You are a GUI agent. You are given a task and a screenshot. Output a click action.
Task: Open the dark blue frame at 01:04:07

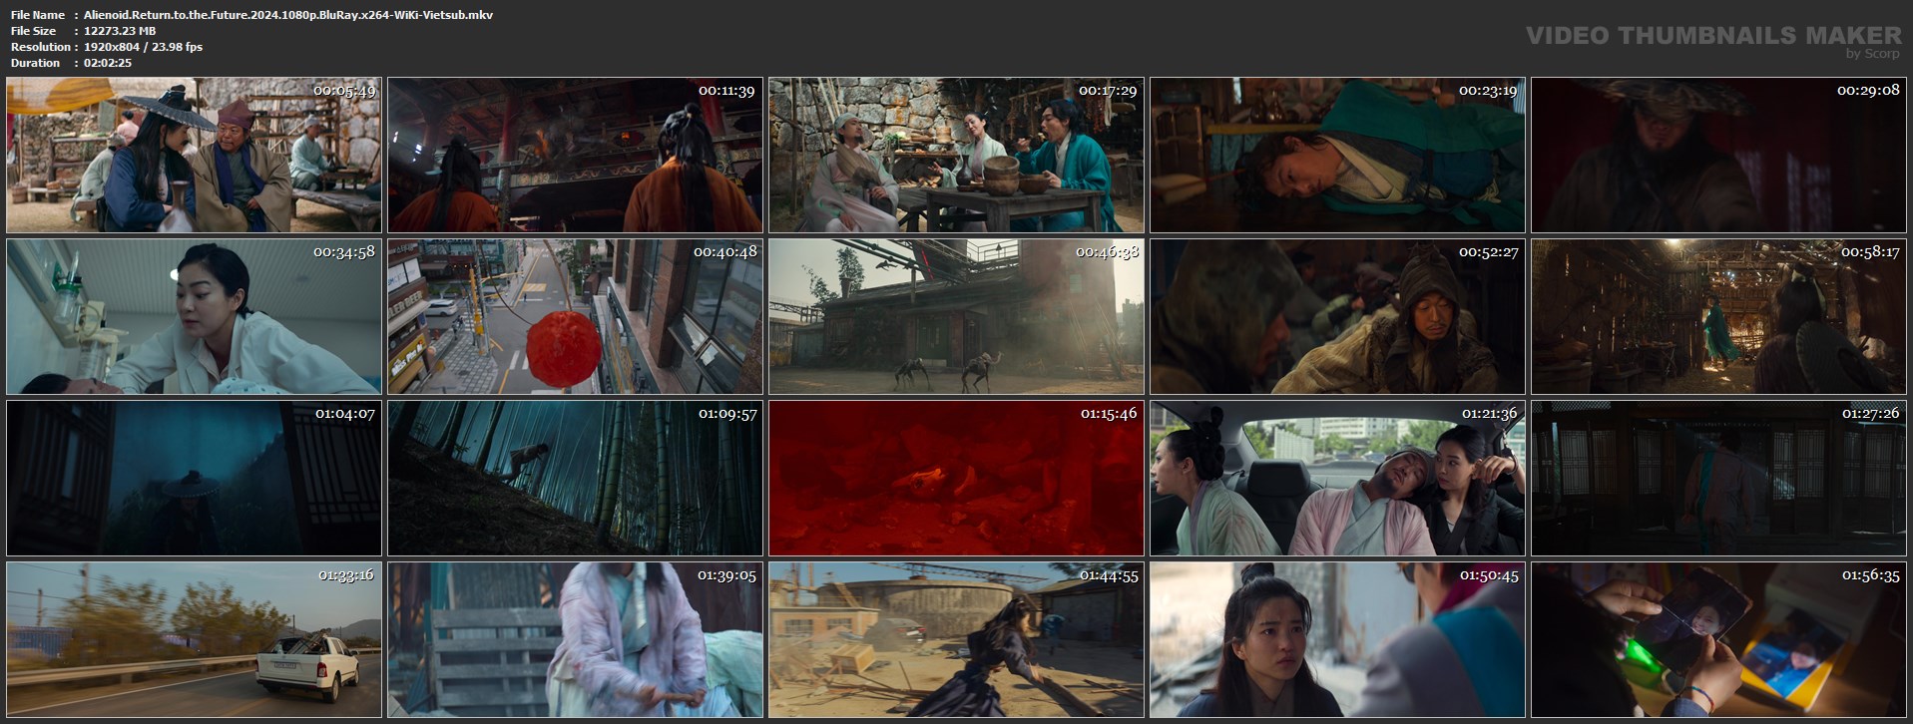tap(194, 479)
